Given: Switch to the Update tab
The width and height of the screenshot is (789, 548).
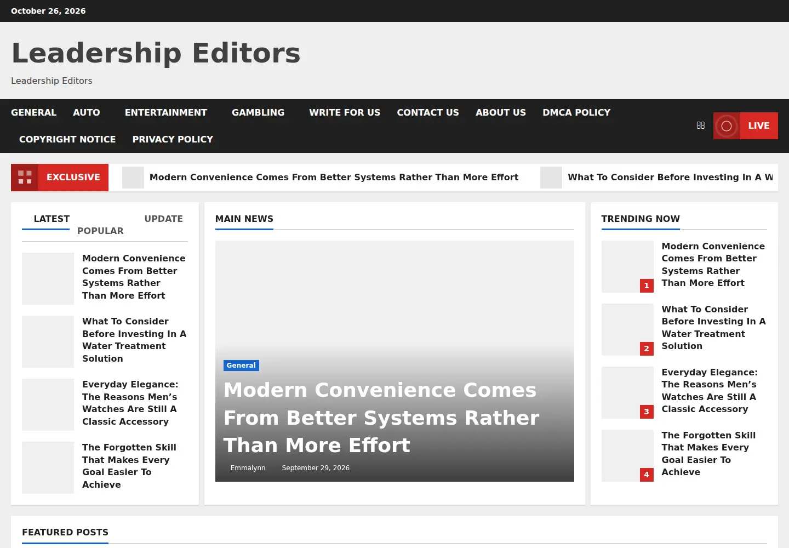Looking at the screenshot, I should tap(163, 219).
